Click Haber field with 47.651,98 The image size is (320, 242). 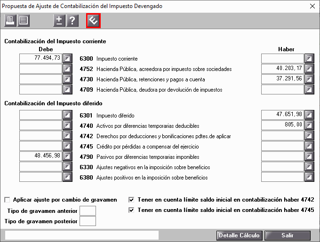click(282, 115)
